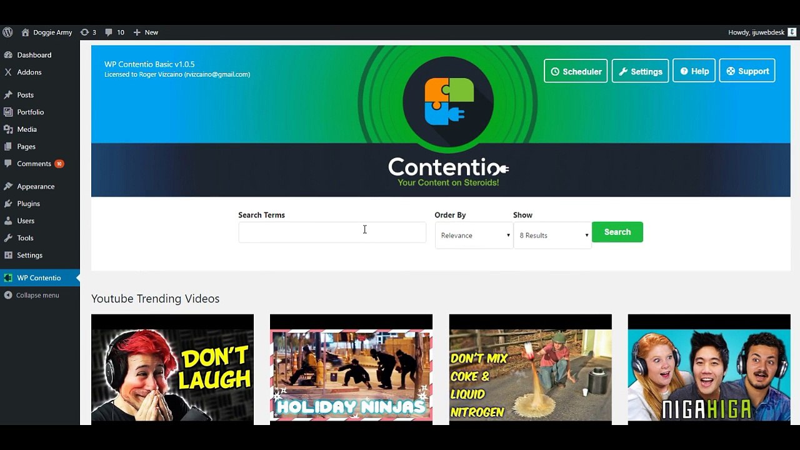
Task: Click the updates icon showing 3
Action: click(x=84, y=32)
